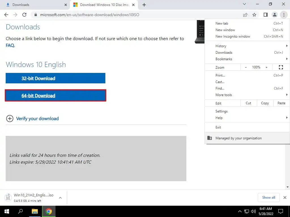Click the 32-bit Download button
The height and width of the screenshot is (217, 290).
[x=56, y=78]
